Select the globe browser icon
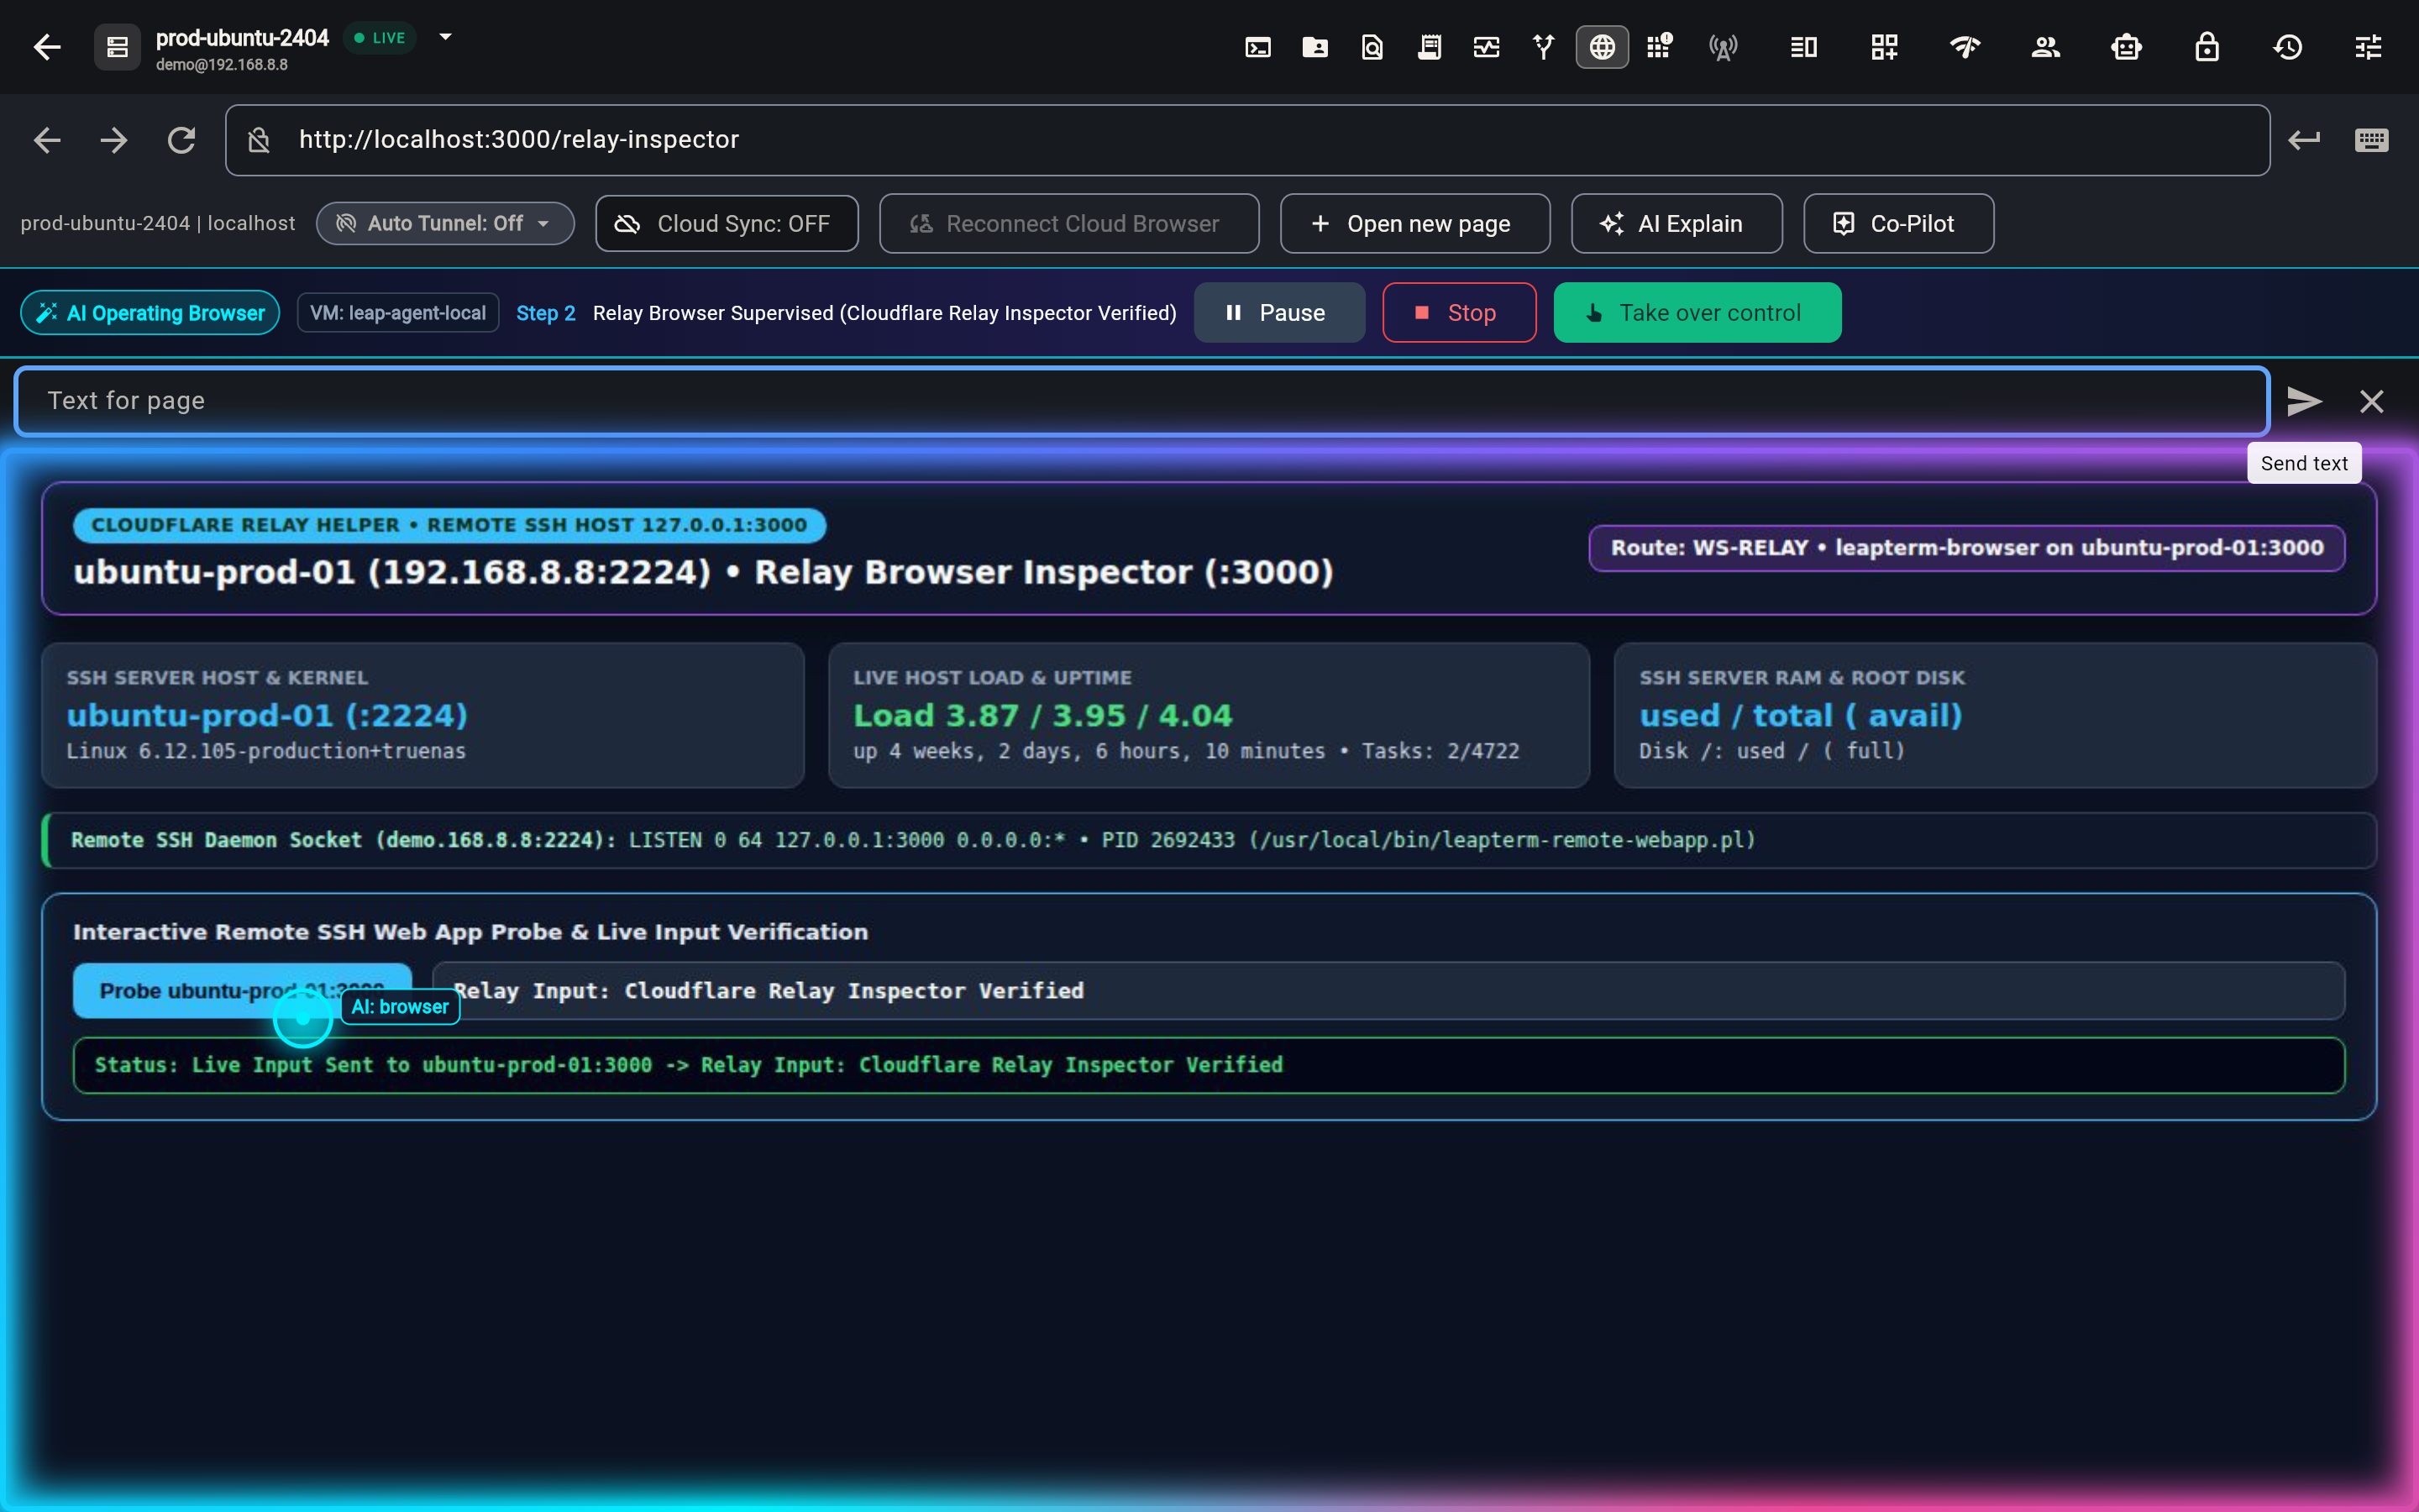This screenshot has width=2419, height=1512. pyautogui.click(x=1603, y=47)
